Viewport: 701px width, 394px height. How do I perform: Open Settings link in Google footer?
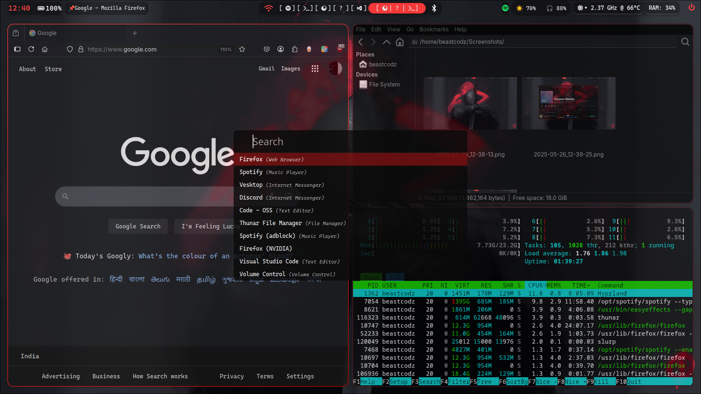tap(300, 376)
